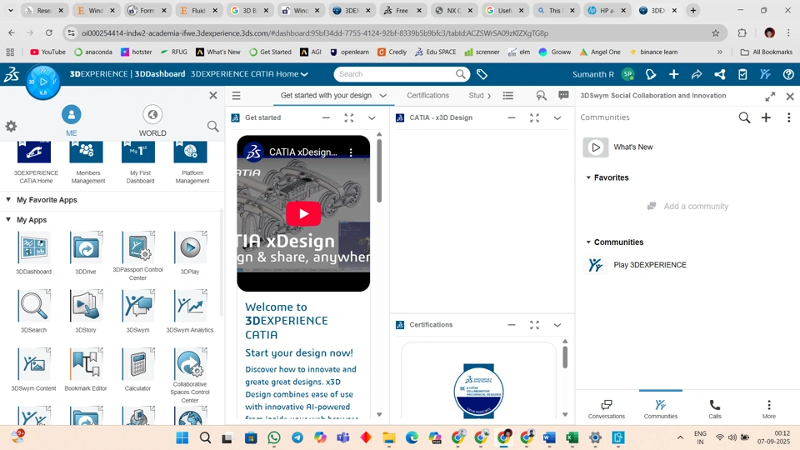Show more dashboard tabs with arrow
The width and height of the screenshot is (800, 450).
pos(489,95)
